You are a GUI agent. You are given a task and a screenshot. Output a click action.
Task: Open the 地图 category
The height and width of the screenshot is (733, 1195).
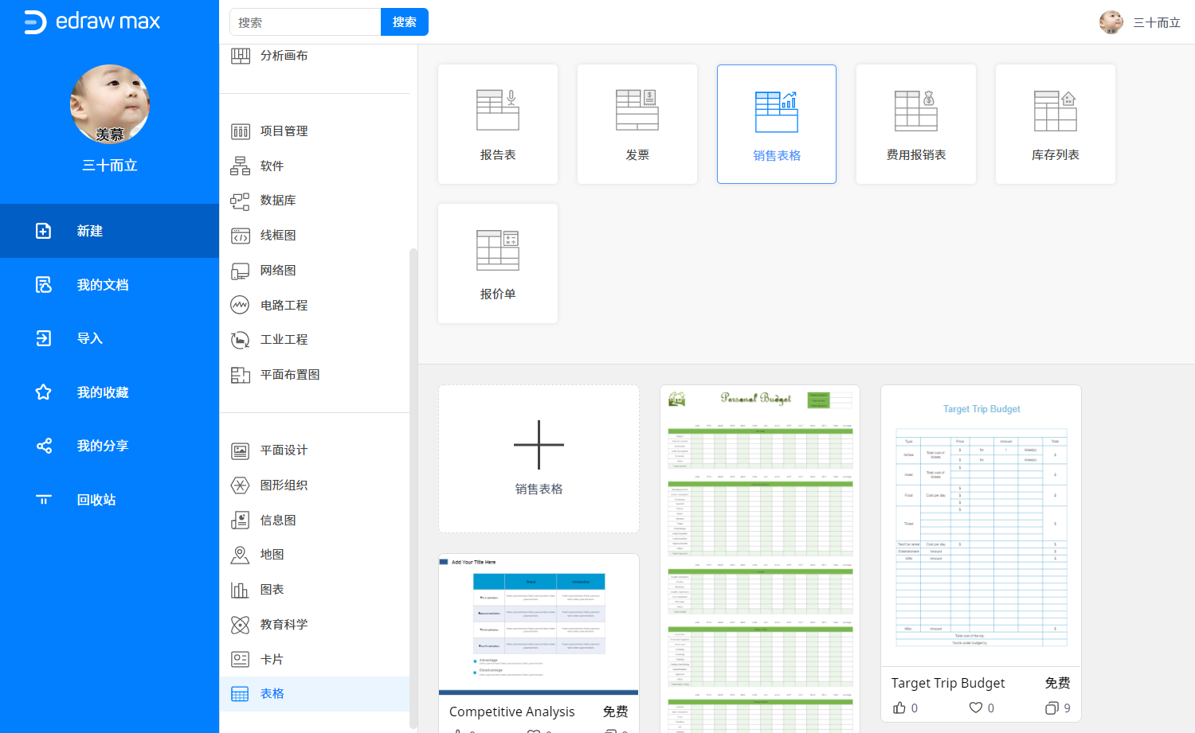click(x=271, y=554)
